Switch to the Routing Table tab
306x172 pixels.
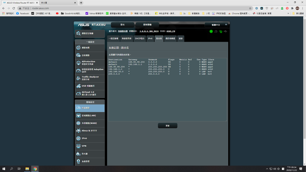pos(159,39)
